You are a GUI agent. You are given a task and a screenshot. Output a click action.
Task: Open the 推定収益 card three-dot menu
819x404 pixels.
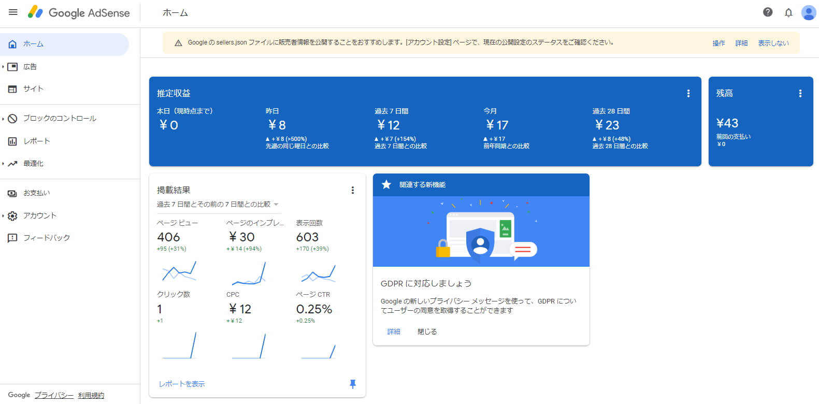click(x=688, y=93)
